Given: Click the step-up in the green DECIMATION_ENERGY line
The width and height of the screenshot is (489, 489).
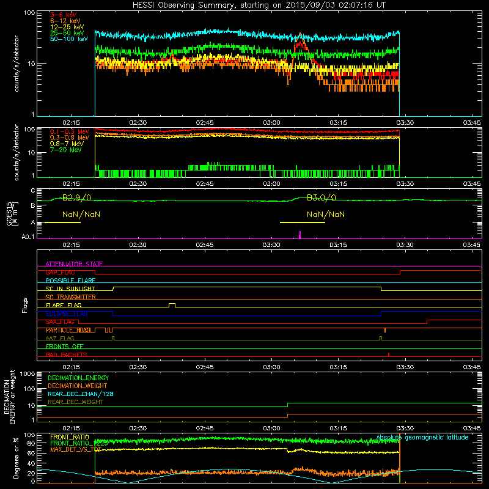Looking at the screenshot, I should [x=287, y=405].
